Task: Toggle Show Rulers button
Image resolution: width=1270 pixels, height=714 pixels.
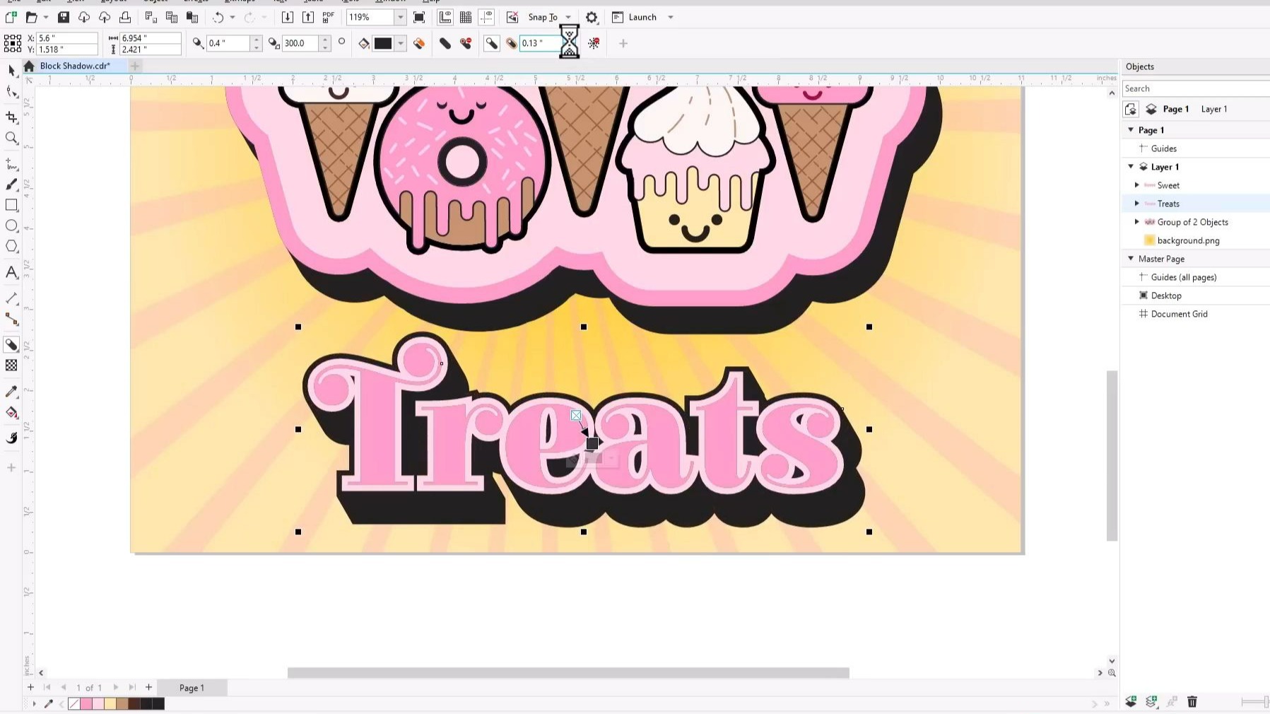Action: (x=445, y=17)
